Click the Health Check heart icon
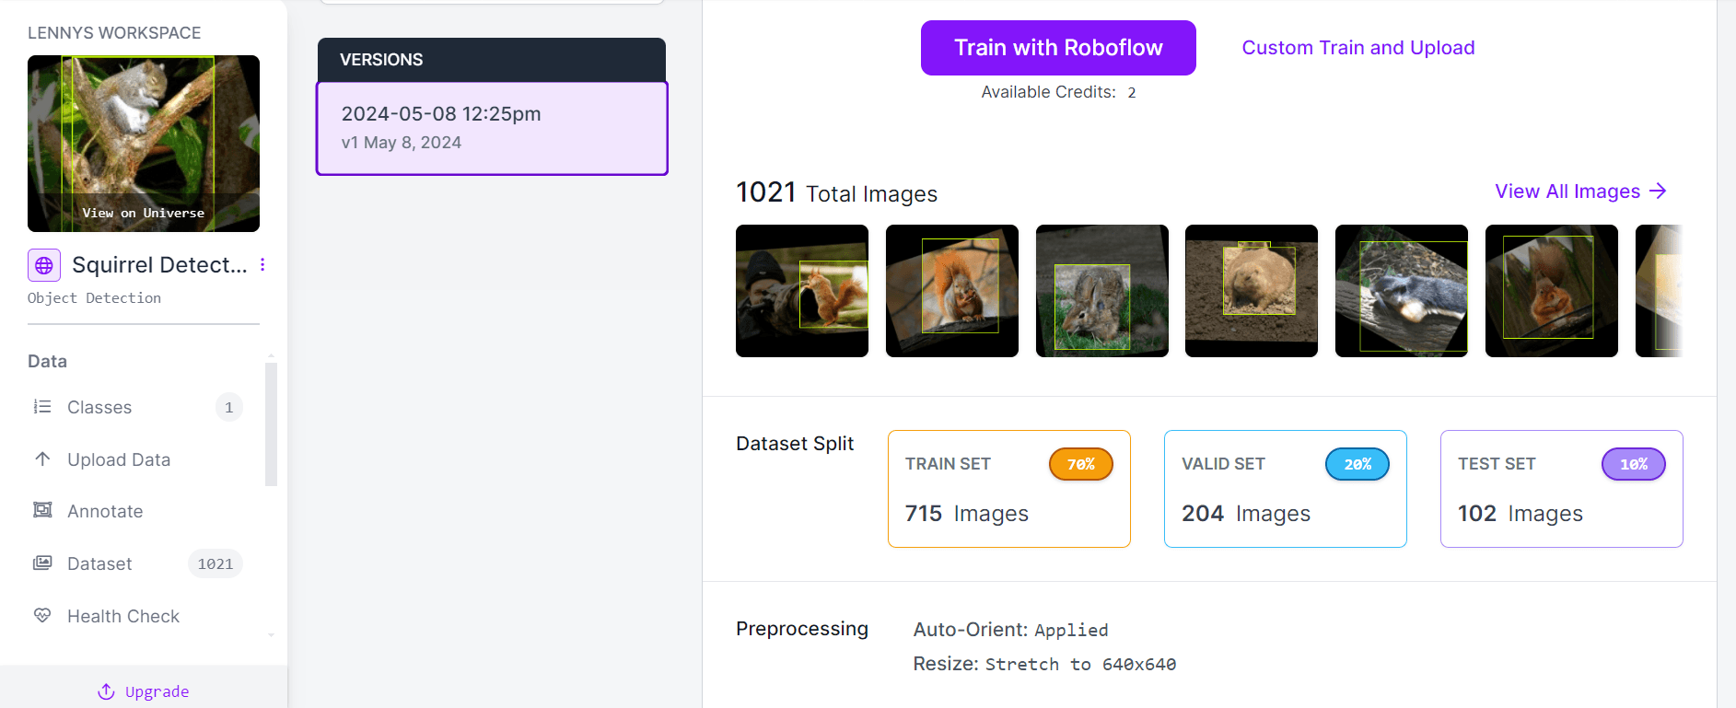Screen dimensions: 1736x708 click(x=42, y=615)
